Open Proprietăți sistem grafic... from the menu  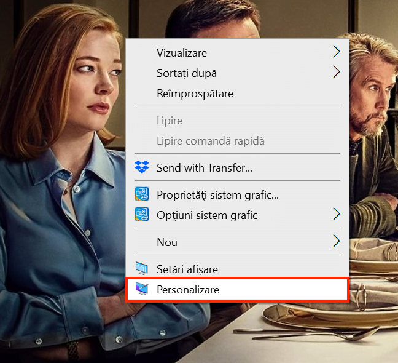217,196
